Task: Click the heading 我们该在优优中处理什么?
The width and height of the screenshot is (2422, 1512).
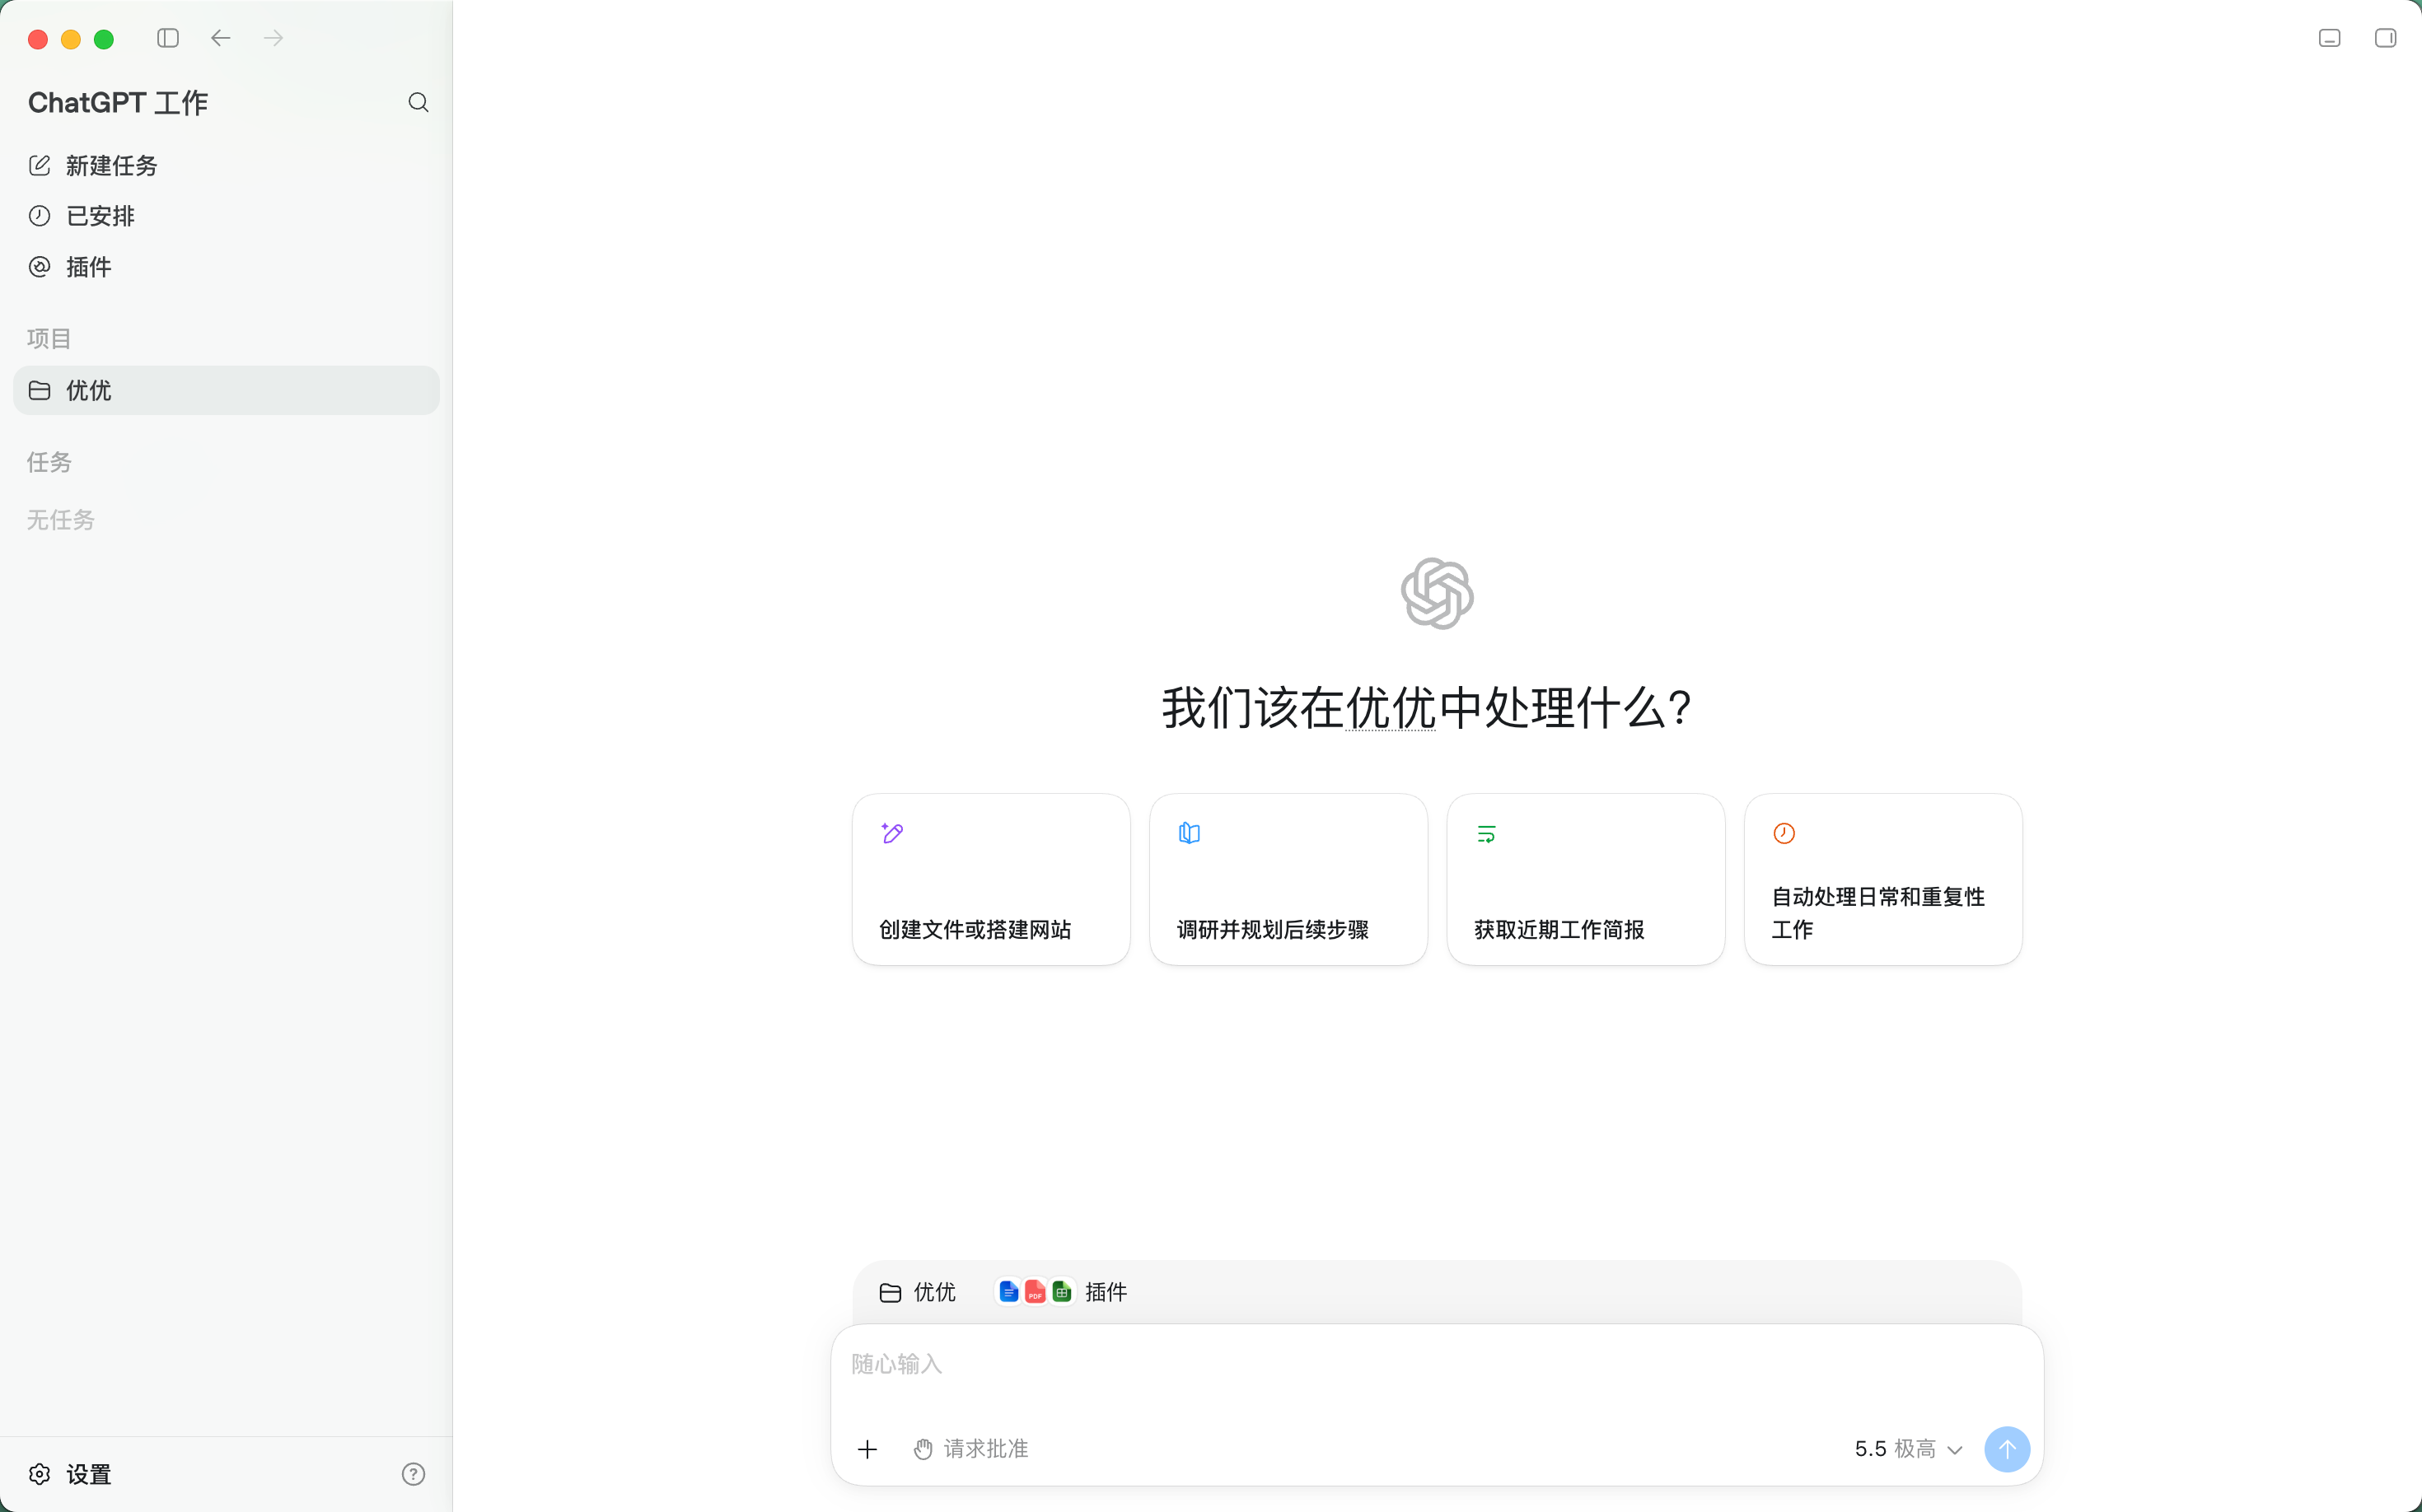Action: (x=1427, y=708)
